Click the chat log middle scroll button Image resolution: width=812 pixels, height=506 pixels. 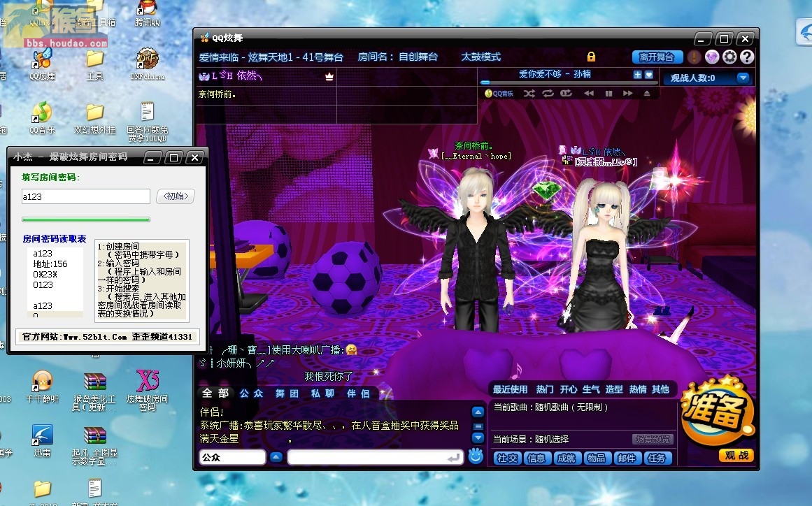point(478,426)
